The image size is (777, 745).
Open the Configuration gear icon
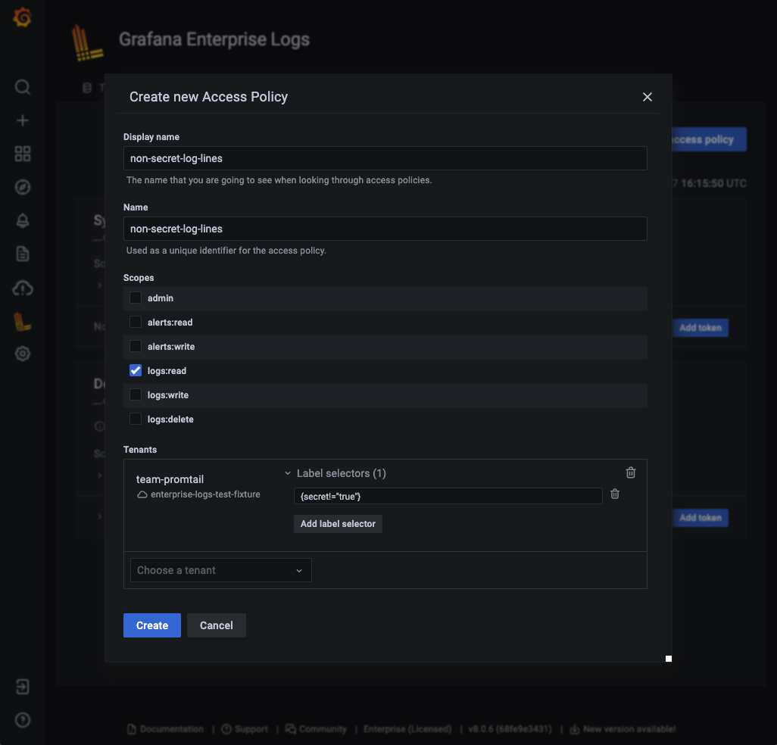pyautogui.click(x=22, y=353)
